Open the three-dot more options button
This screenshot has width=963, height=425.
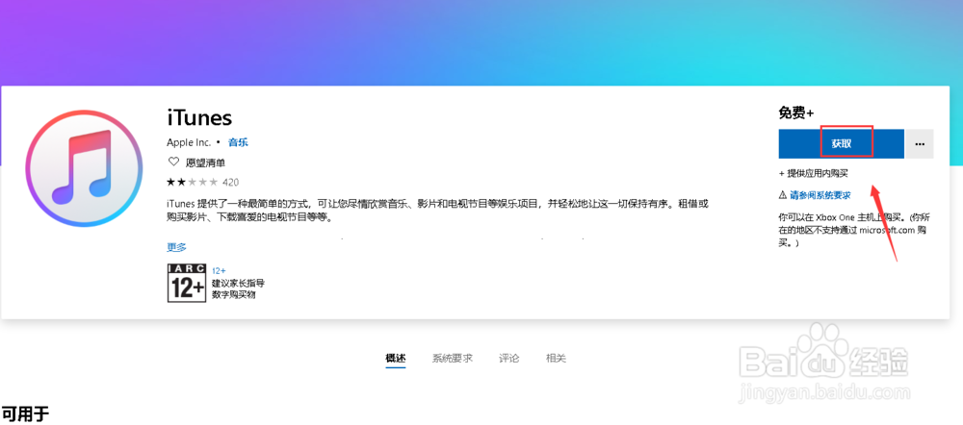click(x=920, y=144)
